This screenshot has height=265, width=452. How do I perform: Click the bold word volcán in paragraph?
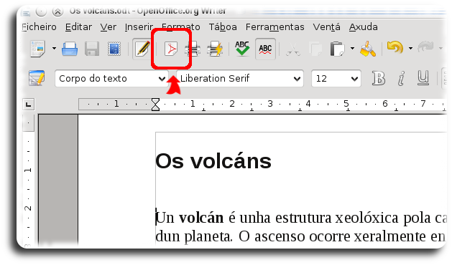[x=201, y=218]
